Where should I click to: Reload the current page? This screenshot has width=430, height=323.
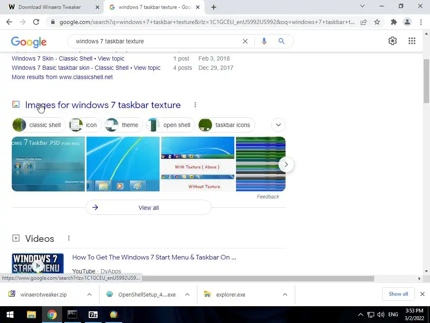tap(36, 22)
